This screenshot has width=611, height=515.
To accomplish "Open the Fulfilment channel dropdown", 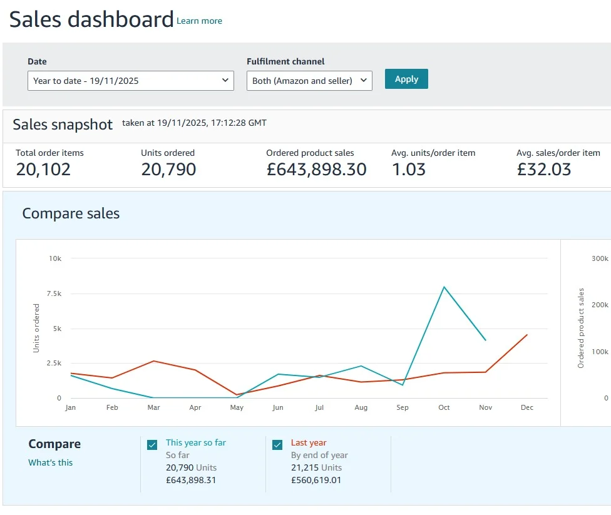I will tap(309, 81).
